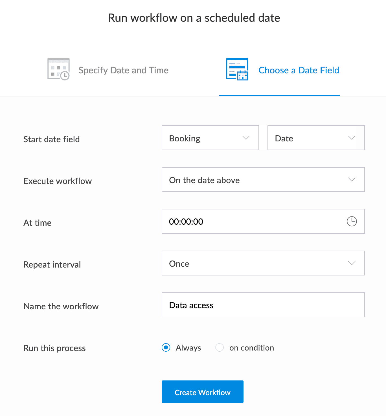The width and height of the screenshot is (386, 416).
Task: Select the Choose a Date Field tab
Action: tap(279, 70)
